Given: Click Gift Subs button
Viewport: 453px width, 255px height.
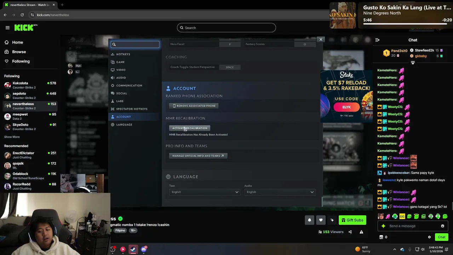Looking at the screenshot, I should click(352, 220).
